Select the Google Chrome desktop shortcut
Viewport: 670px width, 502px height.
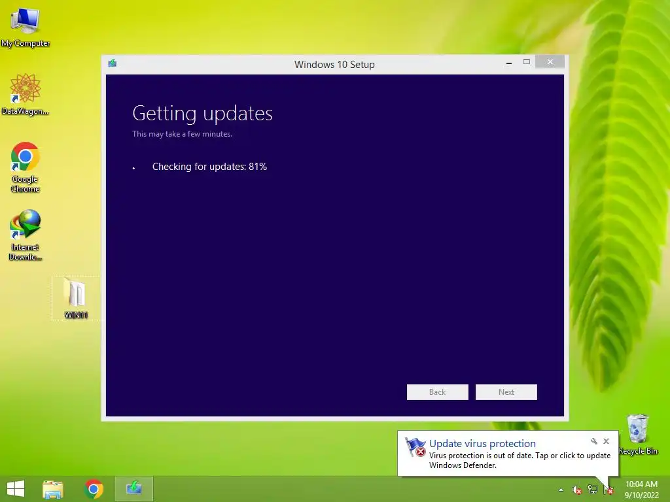tap(26, 167)
